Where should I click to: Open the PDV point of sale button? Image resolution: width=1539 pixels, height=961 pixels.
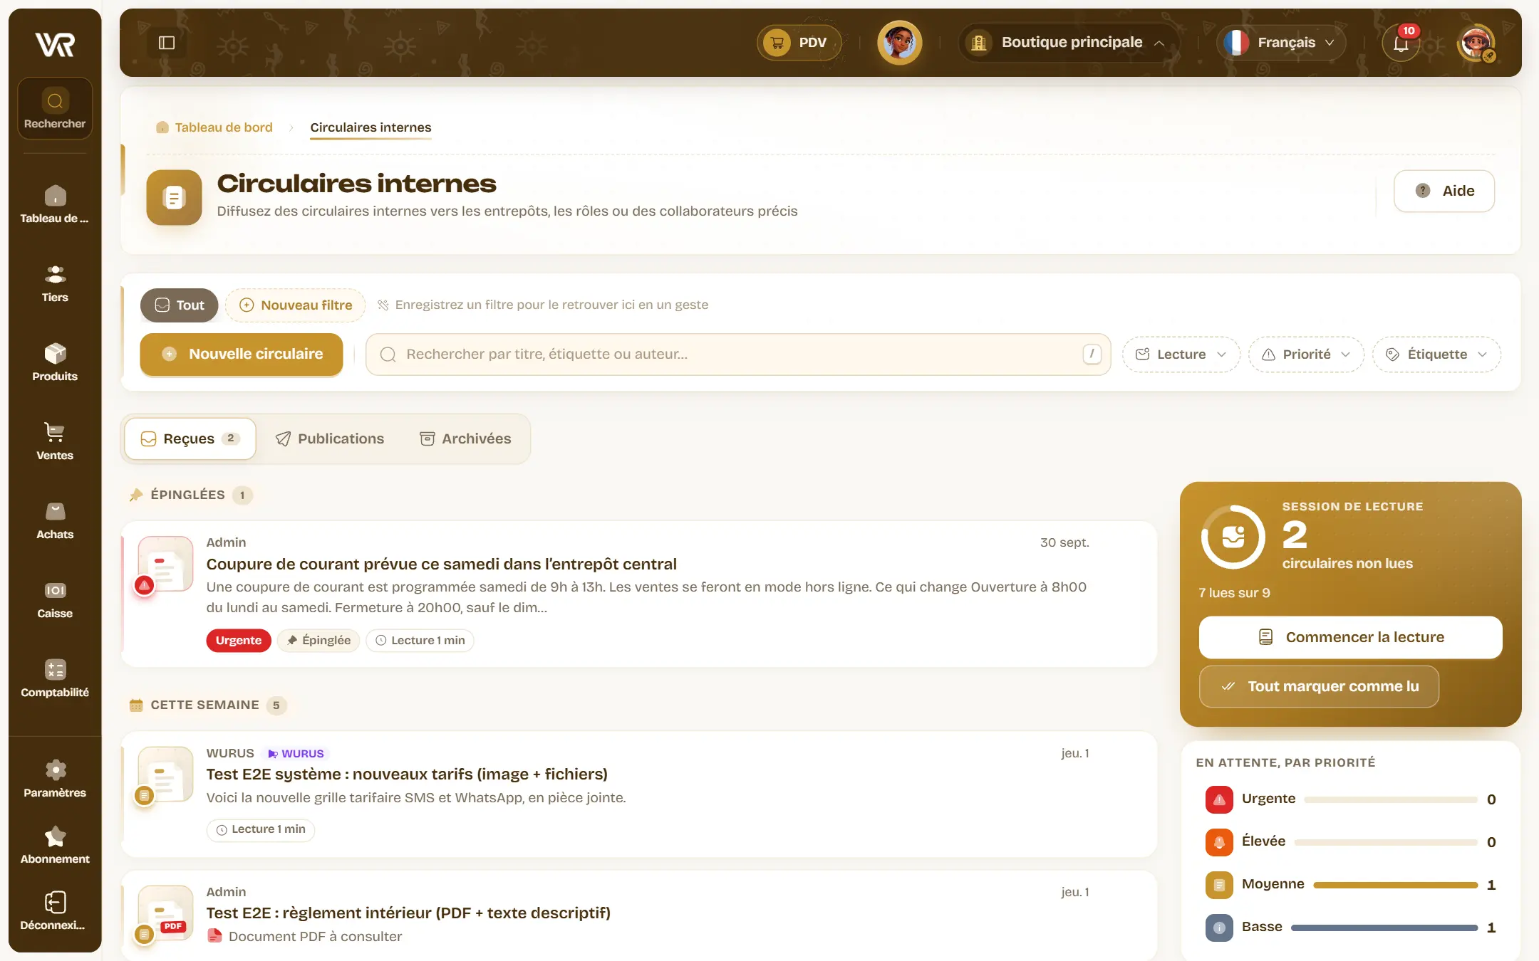pyautogui.click(x=799, y=43)
